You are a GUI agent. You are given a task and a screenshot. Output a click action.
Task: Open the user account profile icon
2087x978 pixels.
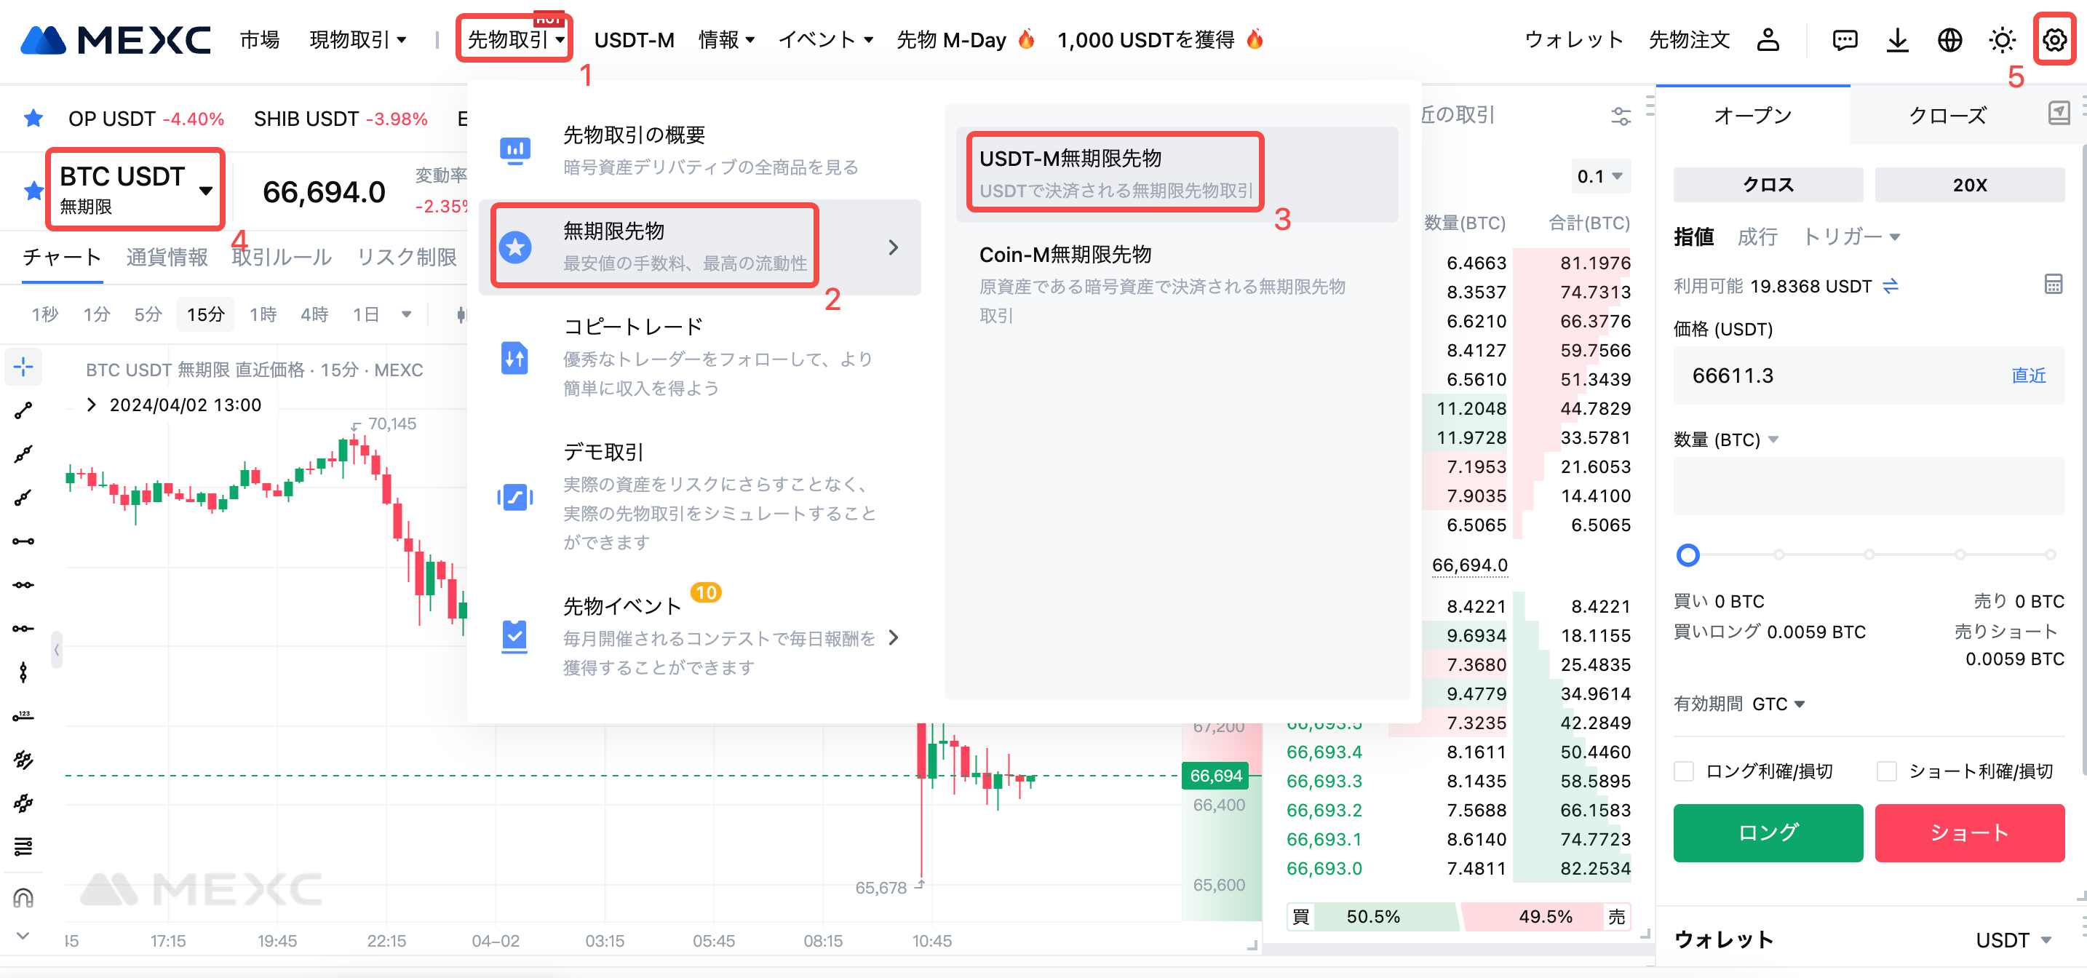click(1768, 40)
